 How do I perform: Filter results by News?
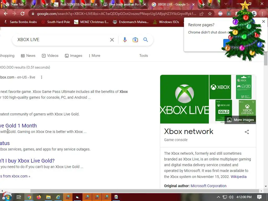click(x=28, y=55)
